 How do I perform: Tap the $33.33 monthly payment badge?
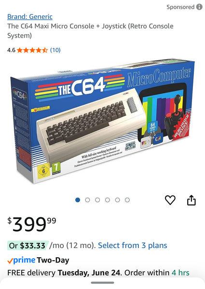tap(27, 246)
